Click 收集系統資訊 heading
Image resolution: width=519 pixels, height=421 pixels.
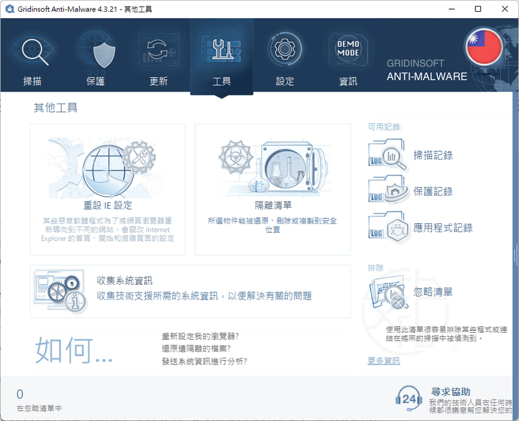coord(125,281)
